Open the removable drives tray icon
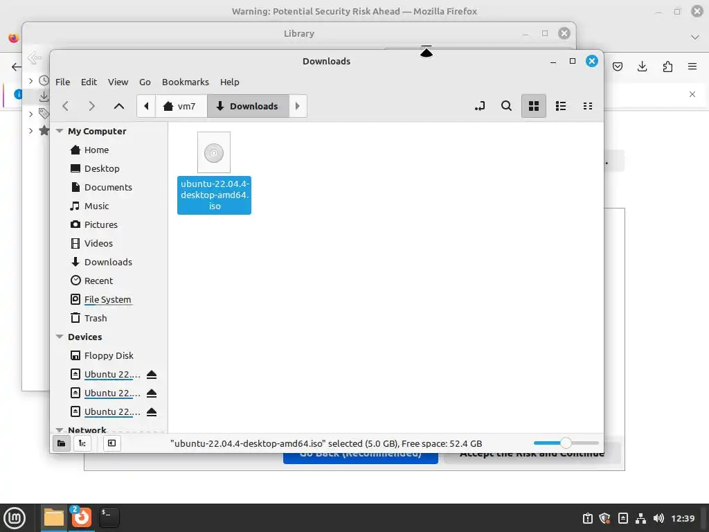The image size is (709, 532). (x=622, y=518)
